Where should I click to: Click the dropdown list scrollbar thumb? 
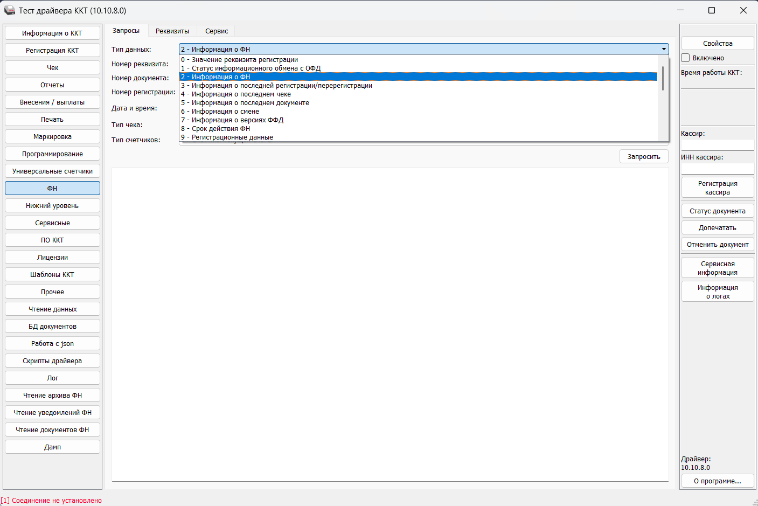click(x=663, y=78)
